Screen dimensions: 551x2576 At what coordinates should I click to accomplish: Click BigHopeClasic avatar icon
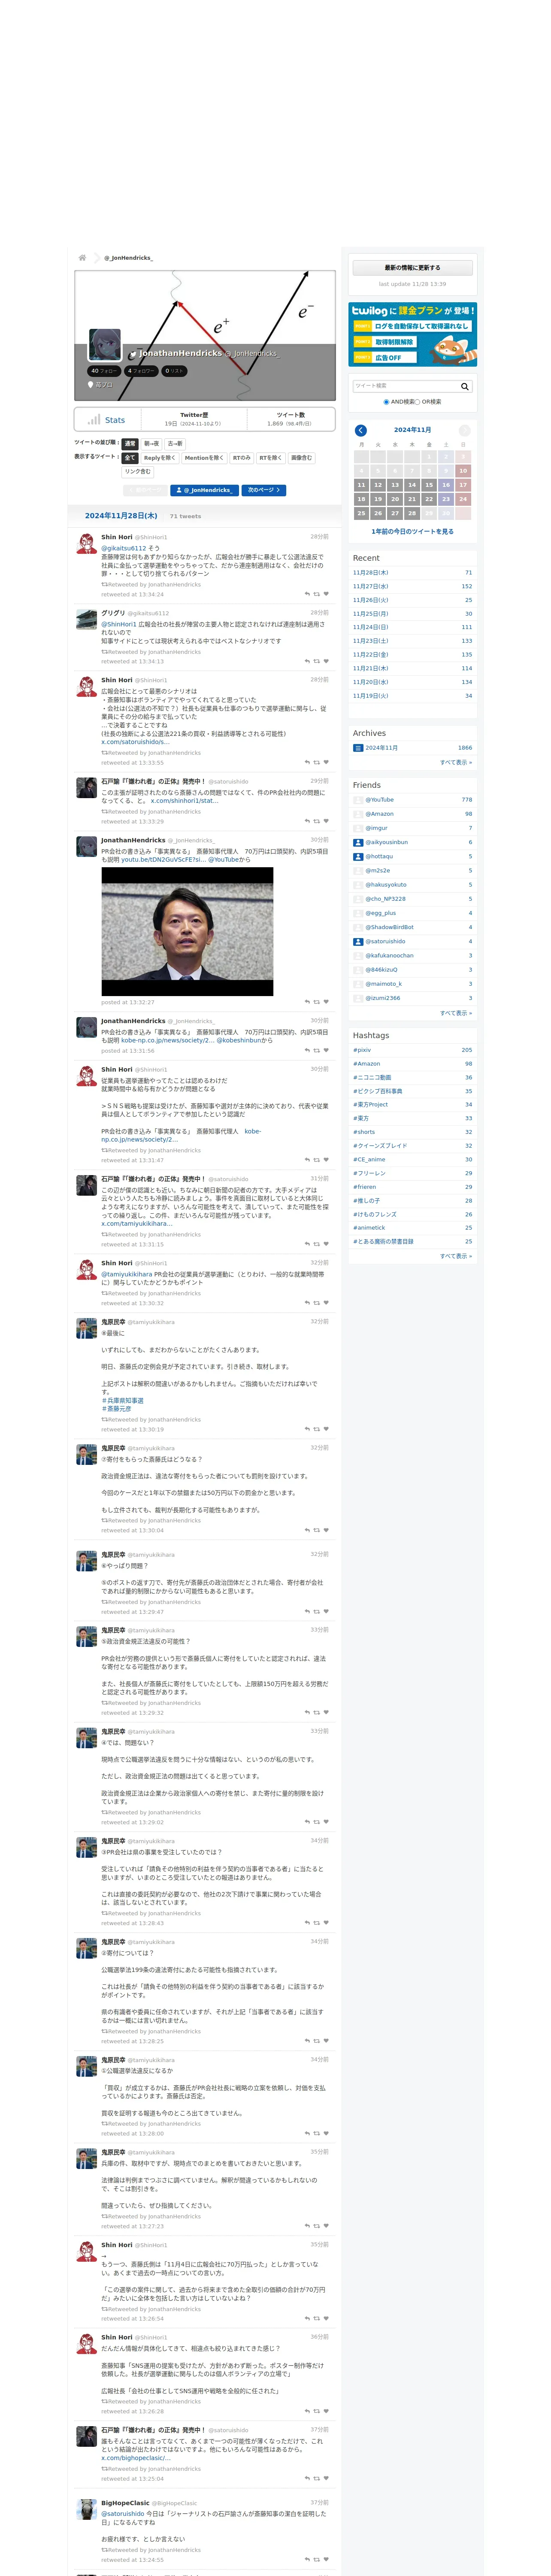(87, 2509)
